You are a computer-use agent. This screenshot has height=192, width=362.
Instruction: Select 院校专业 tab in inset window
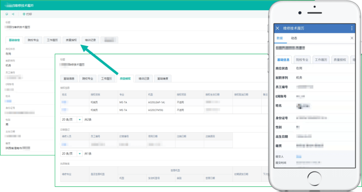click(88, 79)
